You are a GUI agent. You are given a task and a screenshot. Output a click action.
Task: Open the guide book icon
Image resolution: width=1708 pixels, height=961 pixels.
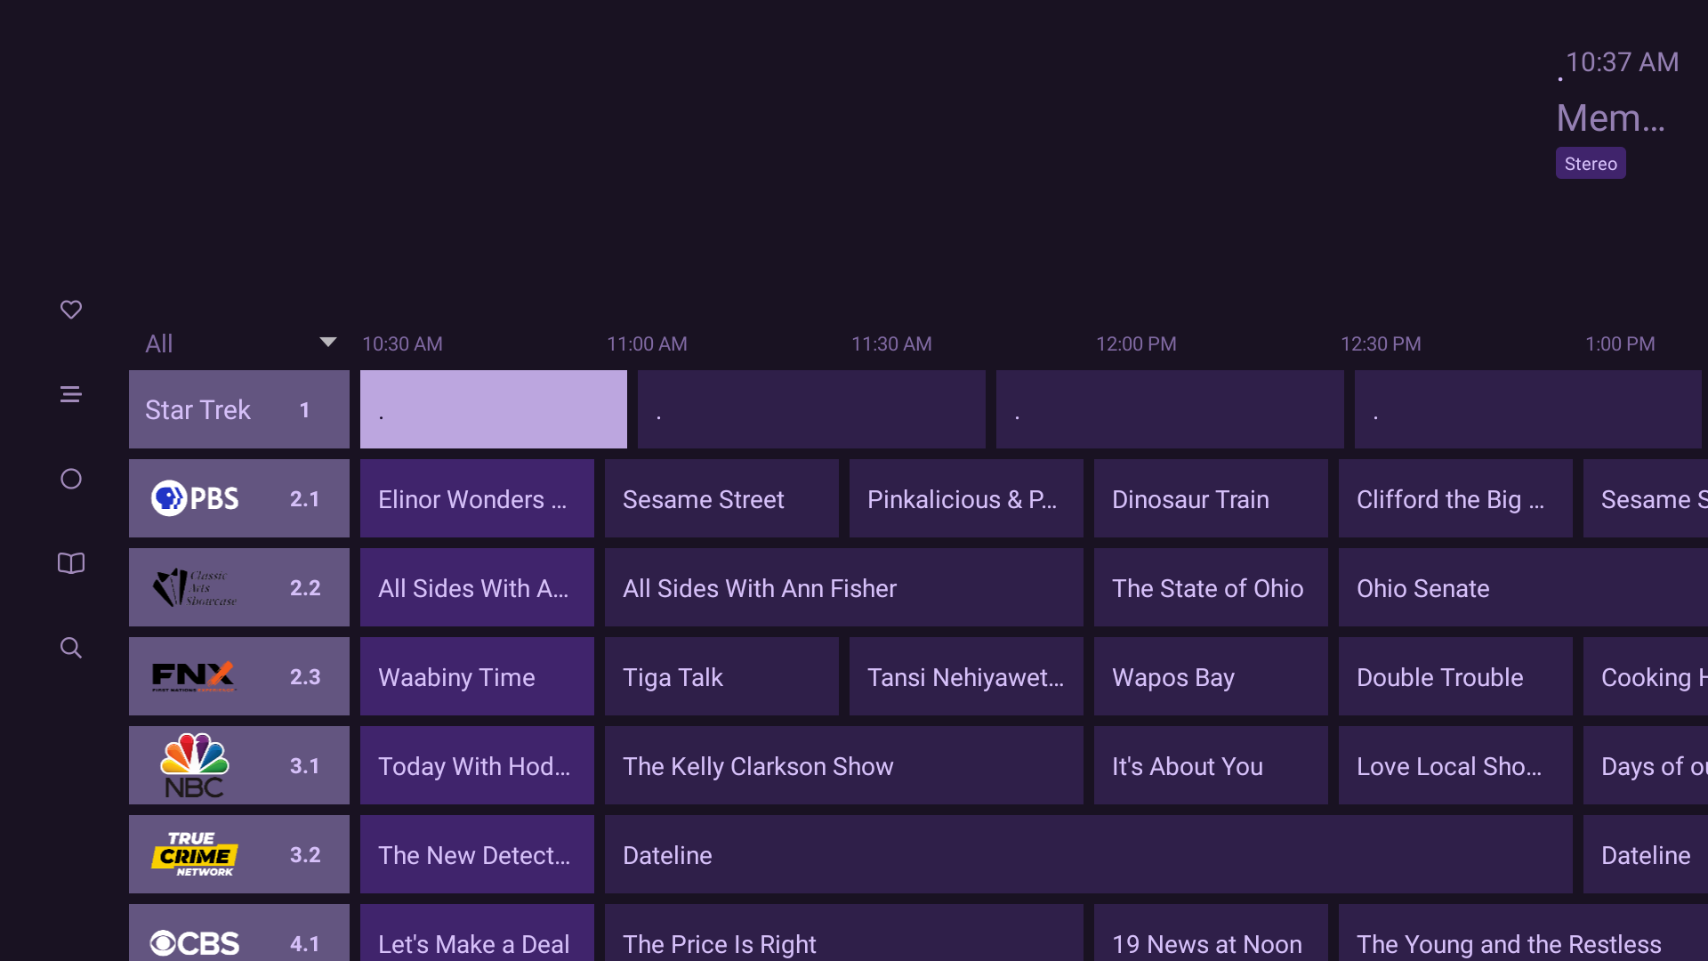(71, 563)
